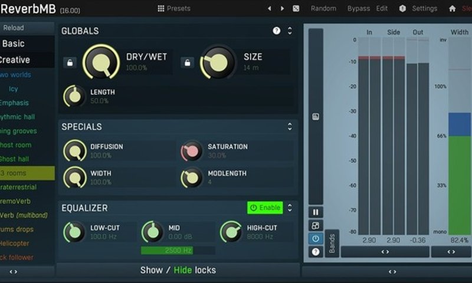The image size is (472, 283).
Task: Click the Saturation knob
Action: (x=192, y=151)
